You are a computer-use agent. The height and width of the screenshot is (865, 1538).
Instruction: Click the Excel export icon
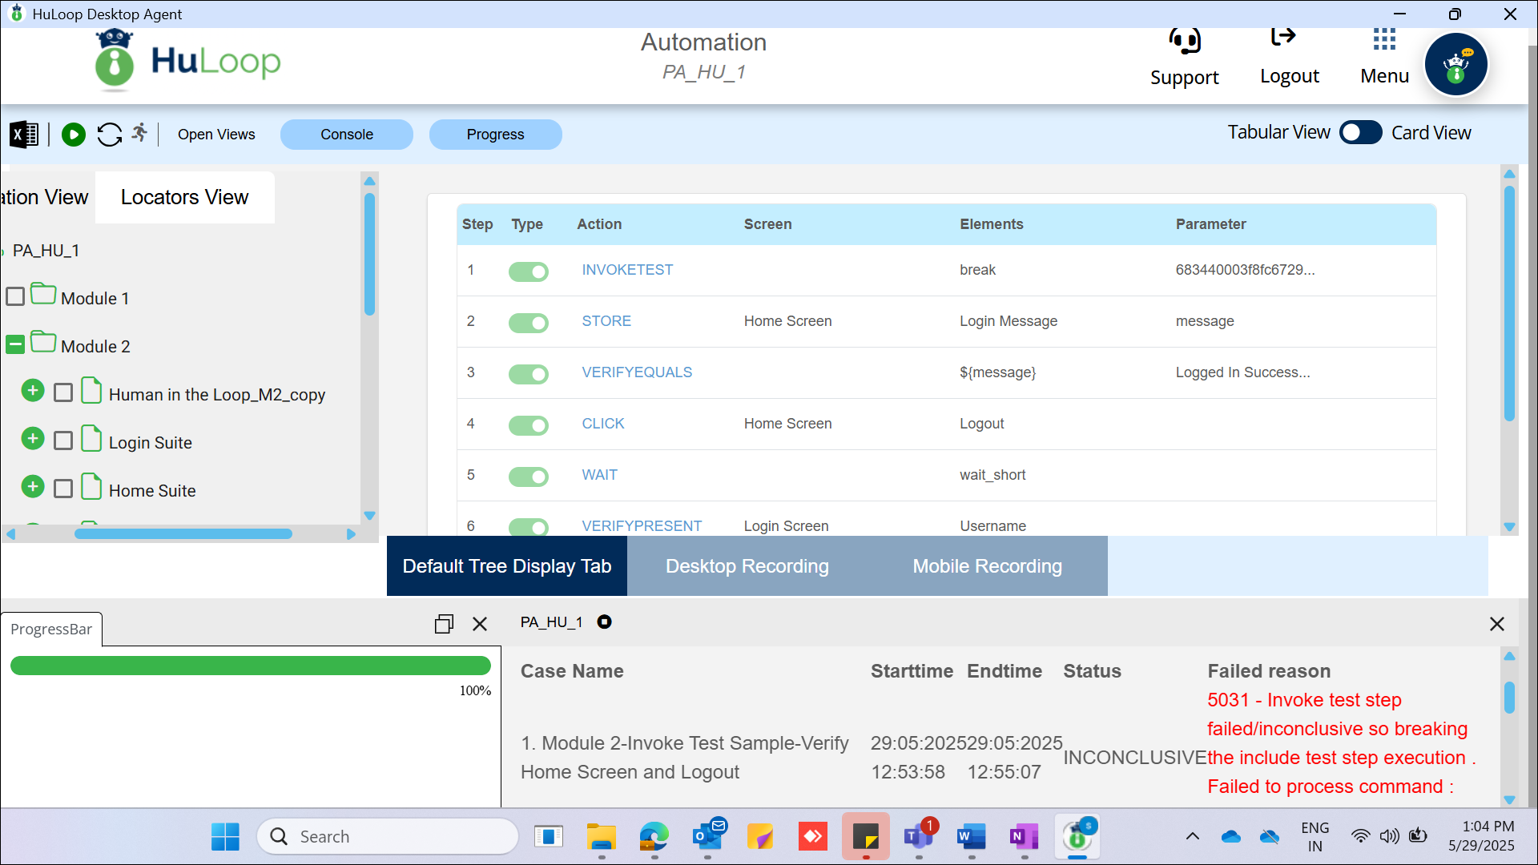[24, 135]
